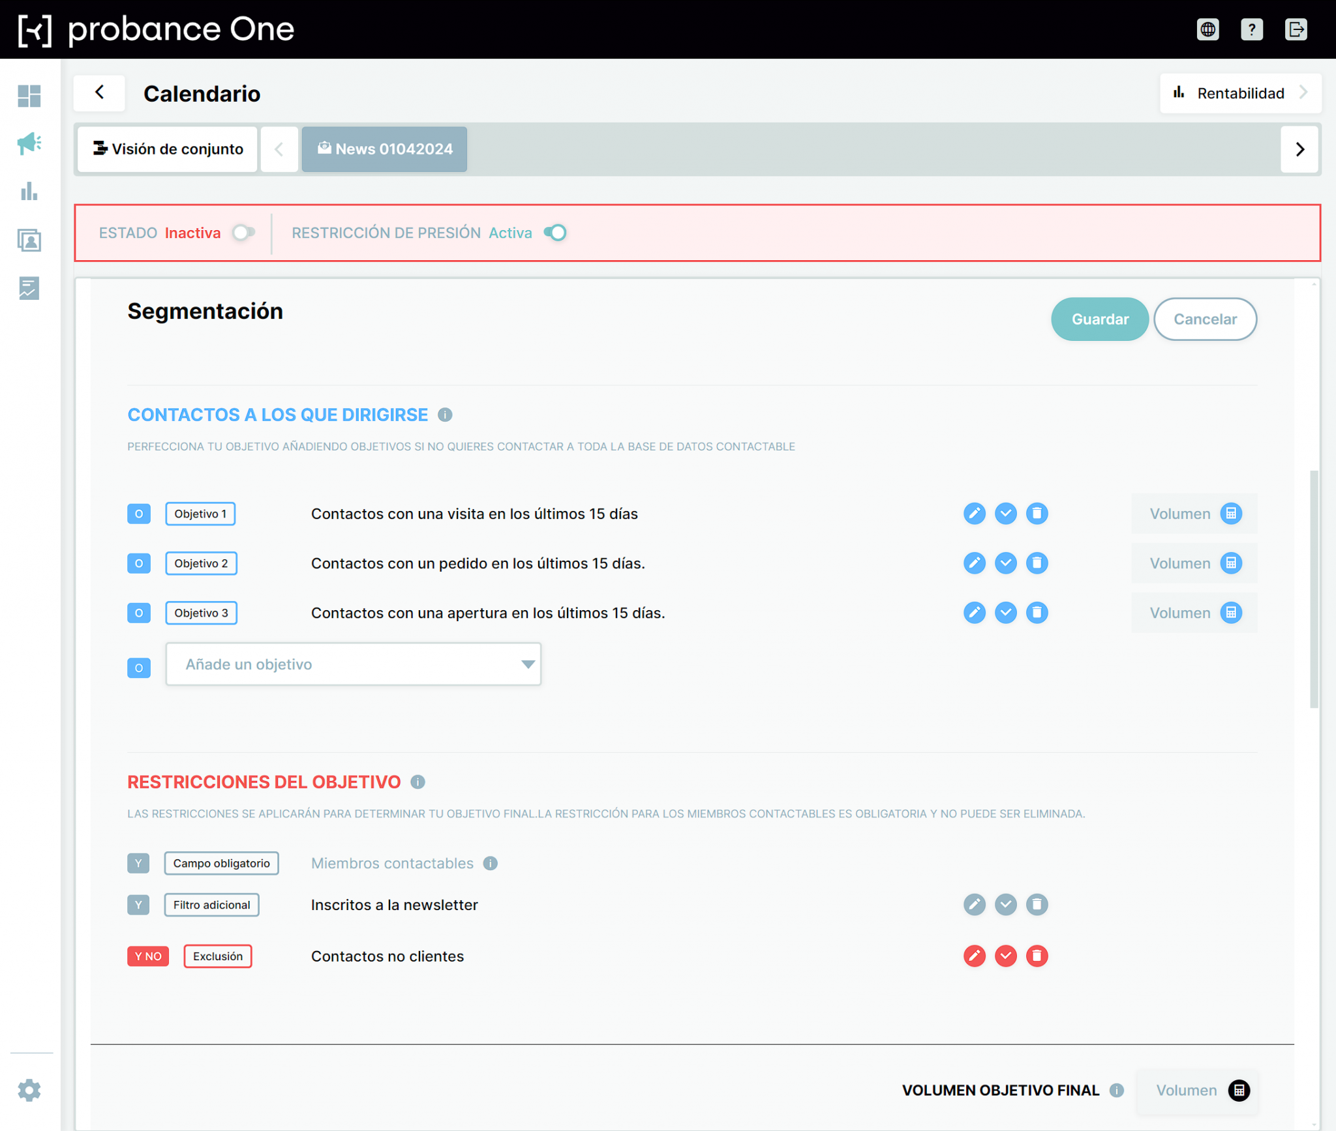
Task: Go to next campaign with right chevron
Action: (1299, 149)
